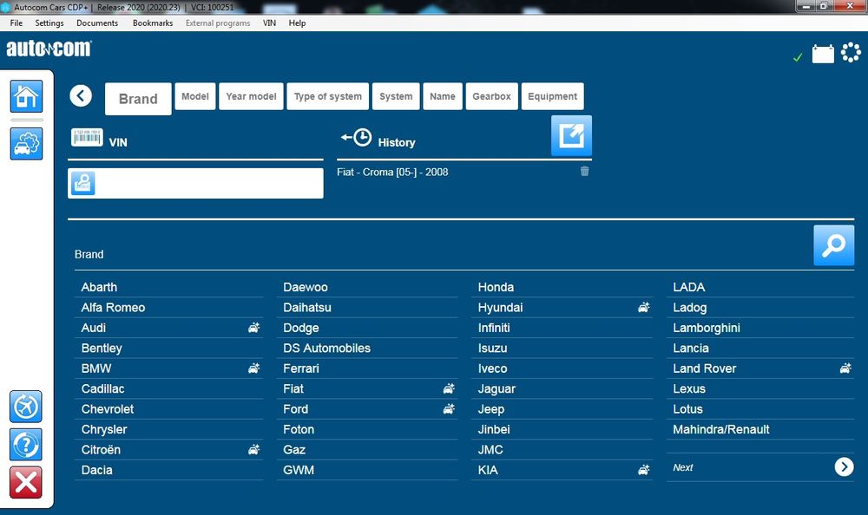Viewport: 868px width, 515px height.
Task: Select the Model tab
Action: [195, 96]
